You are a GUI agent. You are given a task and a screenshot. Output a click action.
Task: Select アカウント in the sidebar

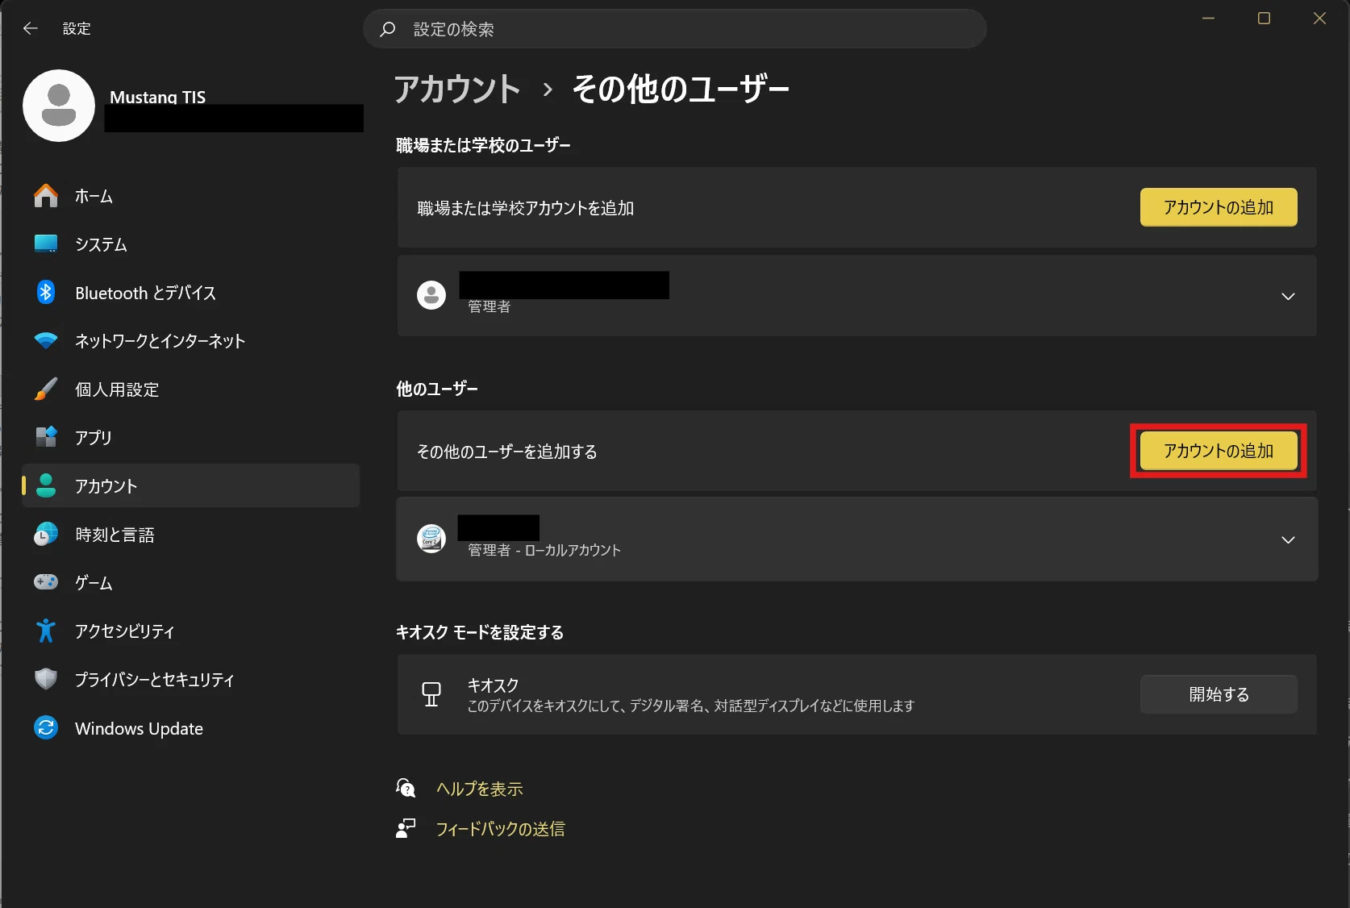(x=190, y=485)
